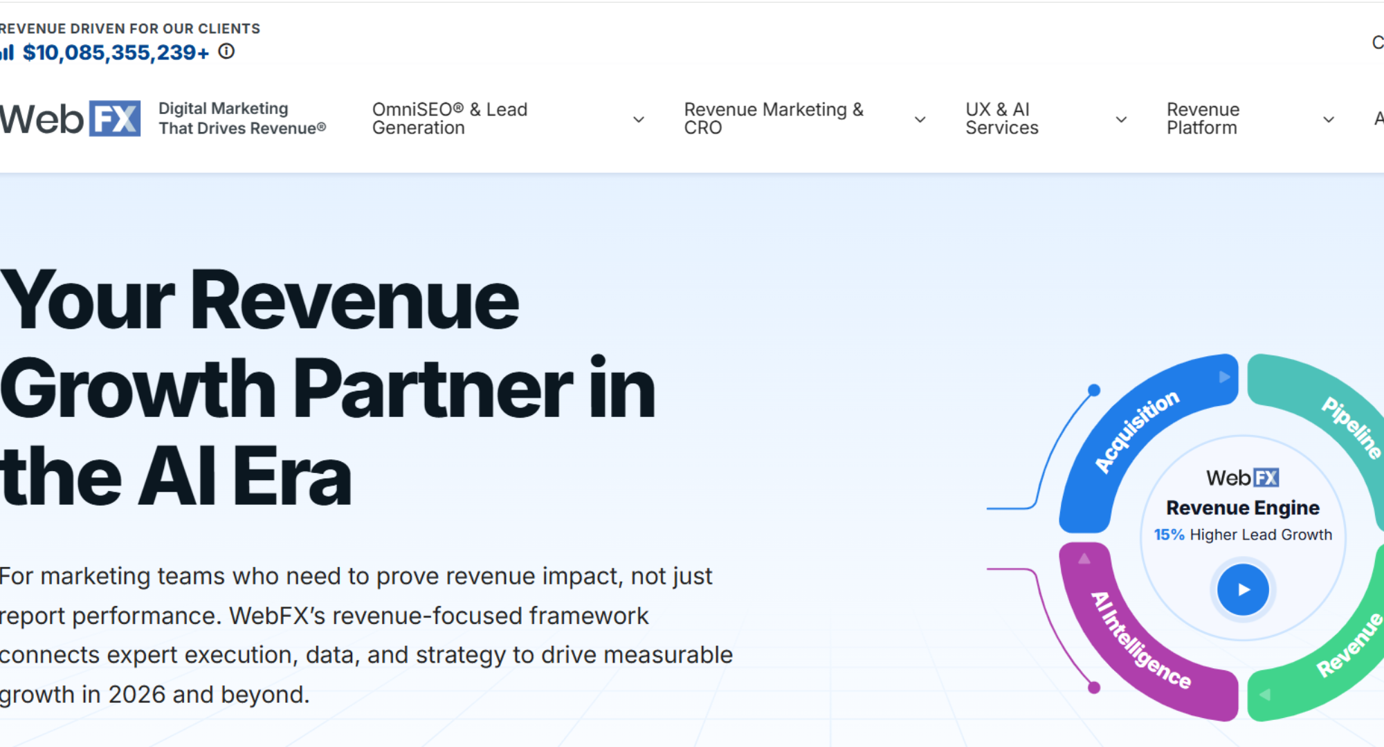Expand Revenue Platform dropdown chevron
1384x747 pixels.
tap(1328, 120)
